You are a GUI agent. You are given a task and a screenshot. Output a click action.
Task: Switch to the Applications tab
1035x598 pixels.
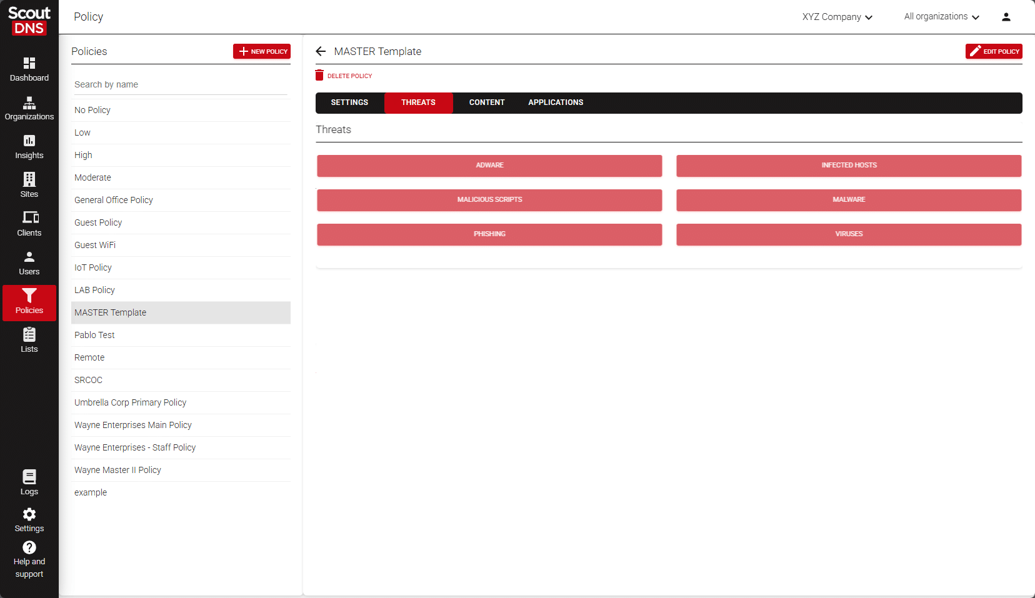coord(555,102)
